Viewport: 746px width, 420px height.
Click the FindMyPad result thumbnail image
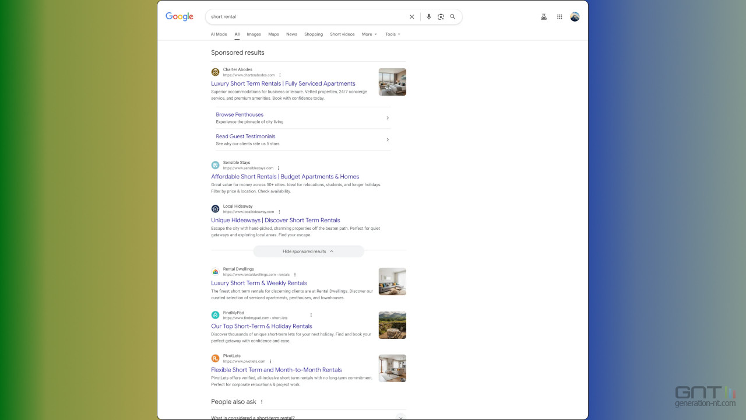[x=392, y=325]
